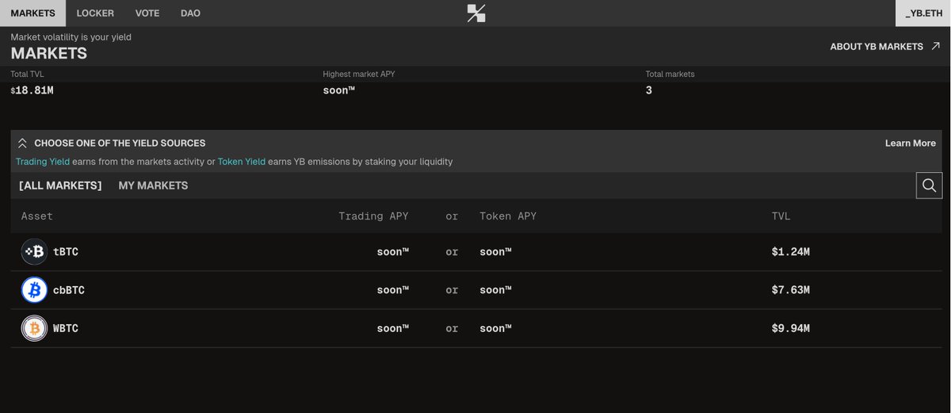This screenshot has height=413, width=951.
Task: Click the tBTC asset icon
Action: (34, 251)
